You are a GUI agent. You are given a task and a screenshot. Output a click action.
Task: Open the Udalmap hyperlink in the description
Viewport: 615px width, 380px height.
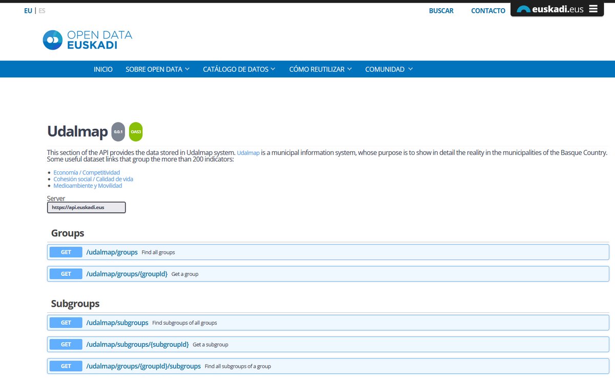[x=248, y=152]
